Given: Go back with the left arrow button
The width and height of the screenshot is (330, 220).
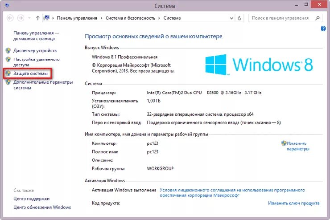Looking at the screenshot, I should (10, 18).
